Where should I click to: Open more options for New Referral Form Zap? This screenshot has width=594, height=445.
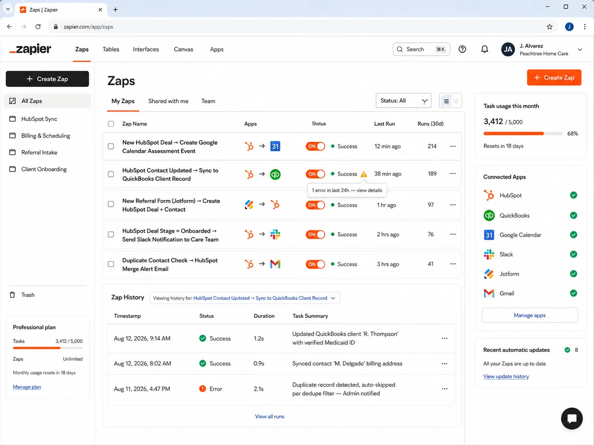(x=453, y=205)
